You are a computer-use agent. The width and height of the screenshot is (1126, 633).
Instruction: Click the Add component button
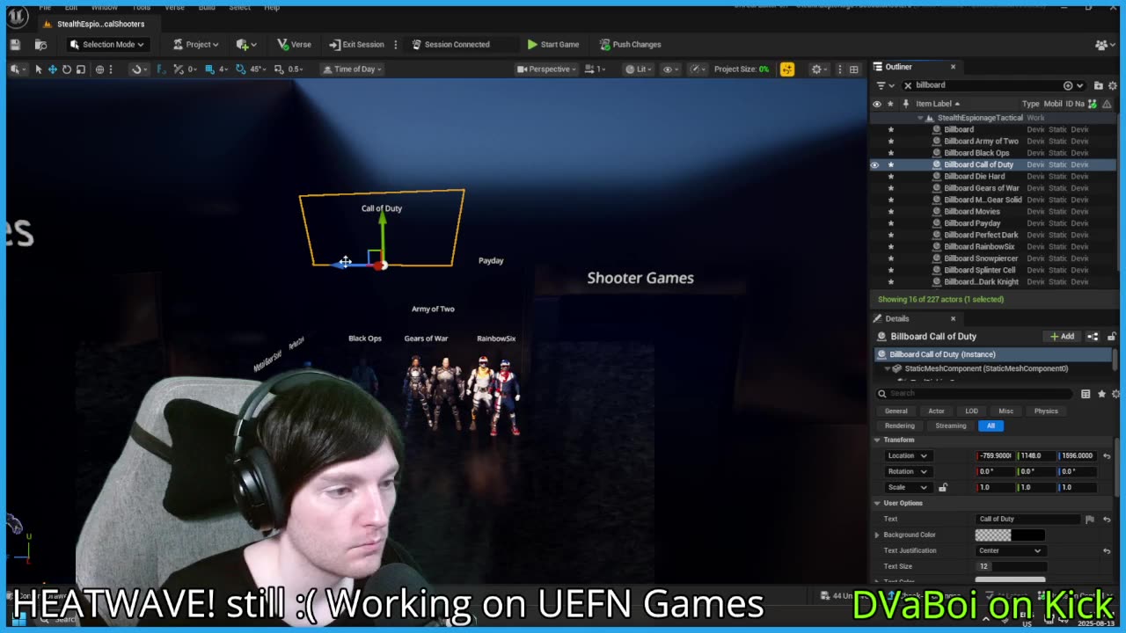tap(1062, 336)
